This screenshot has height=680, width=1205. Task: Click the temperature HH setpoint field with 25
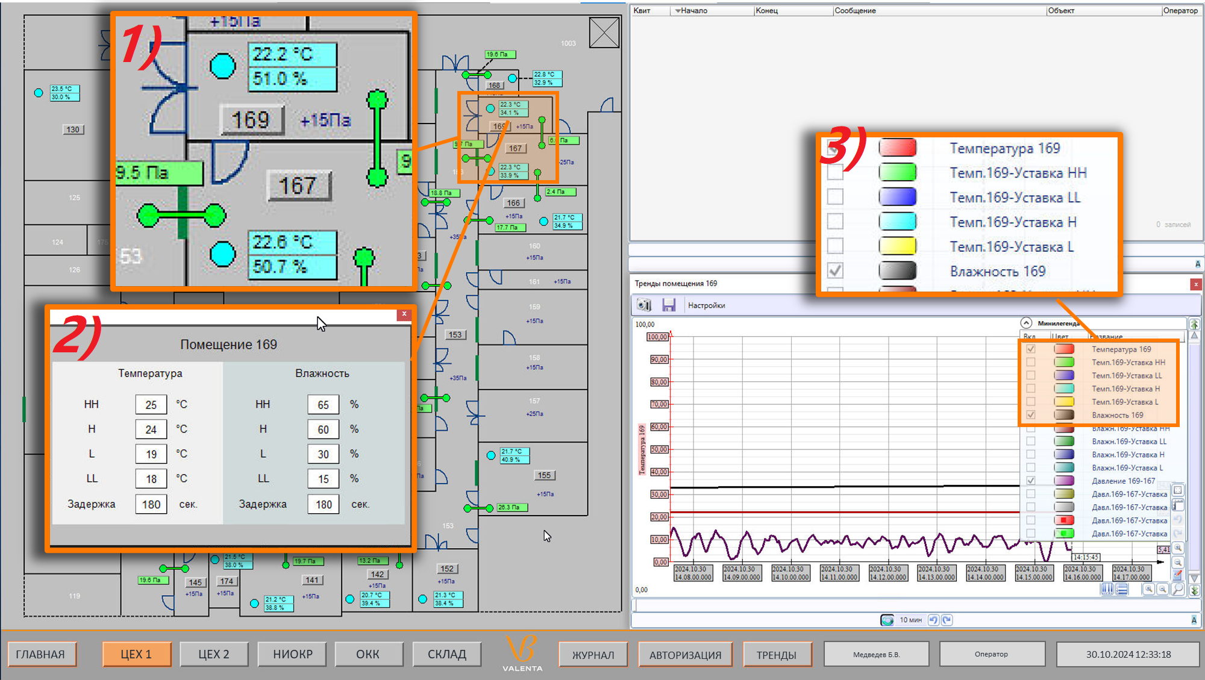151,405
